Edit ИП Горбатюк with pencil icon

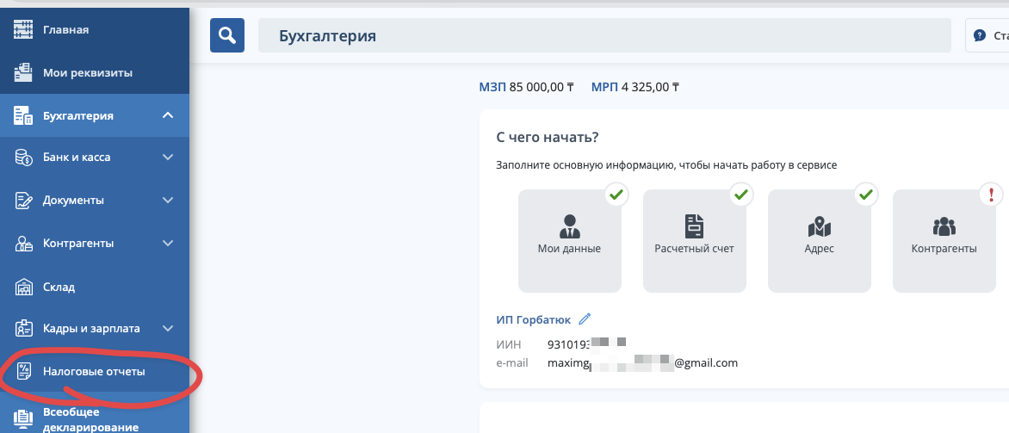tap(585, 319)
